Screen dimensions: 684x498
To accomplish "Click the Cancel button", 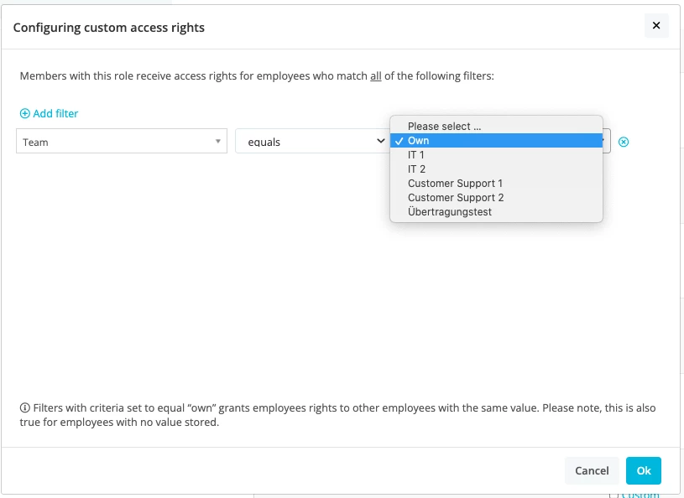I will [592, 470].
